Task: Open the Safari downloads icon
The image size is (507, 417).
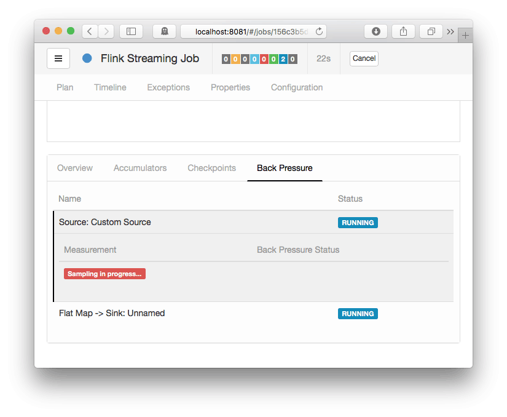Action: [x=376, y=31]
